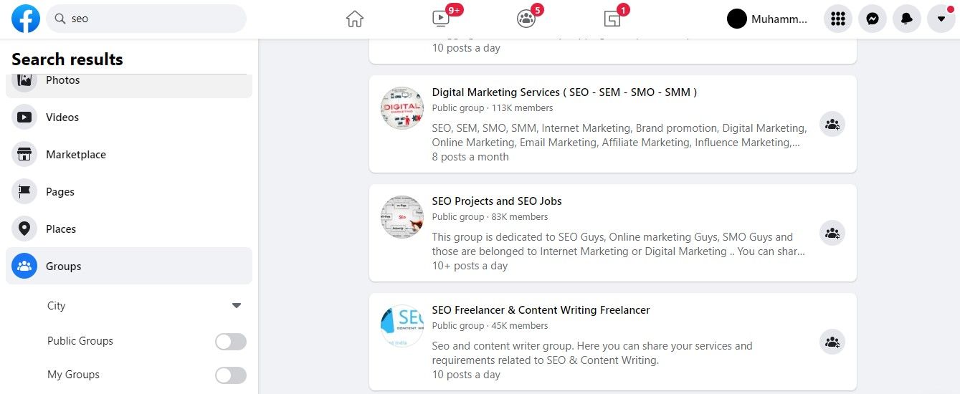Click the Pages flag icon
The width and height of the screenshot is (960, 394).
point(24,191)
